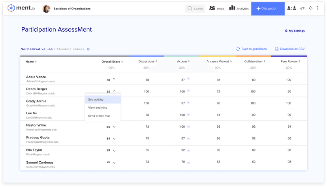Click the help question mark icon
Image resolution: width=327 pixels, height=187 pixels.
pos(318,8)
